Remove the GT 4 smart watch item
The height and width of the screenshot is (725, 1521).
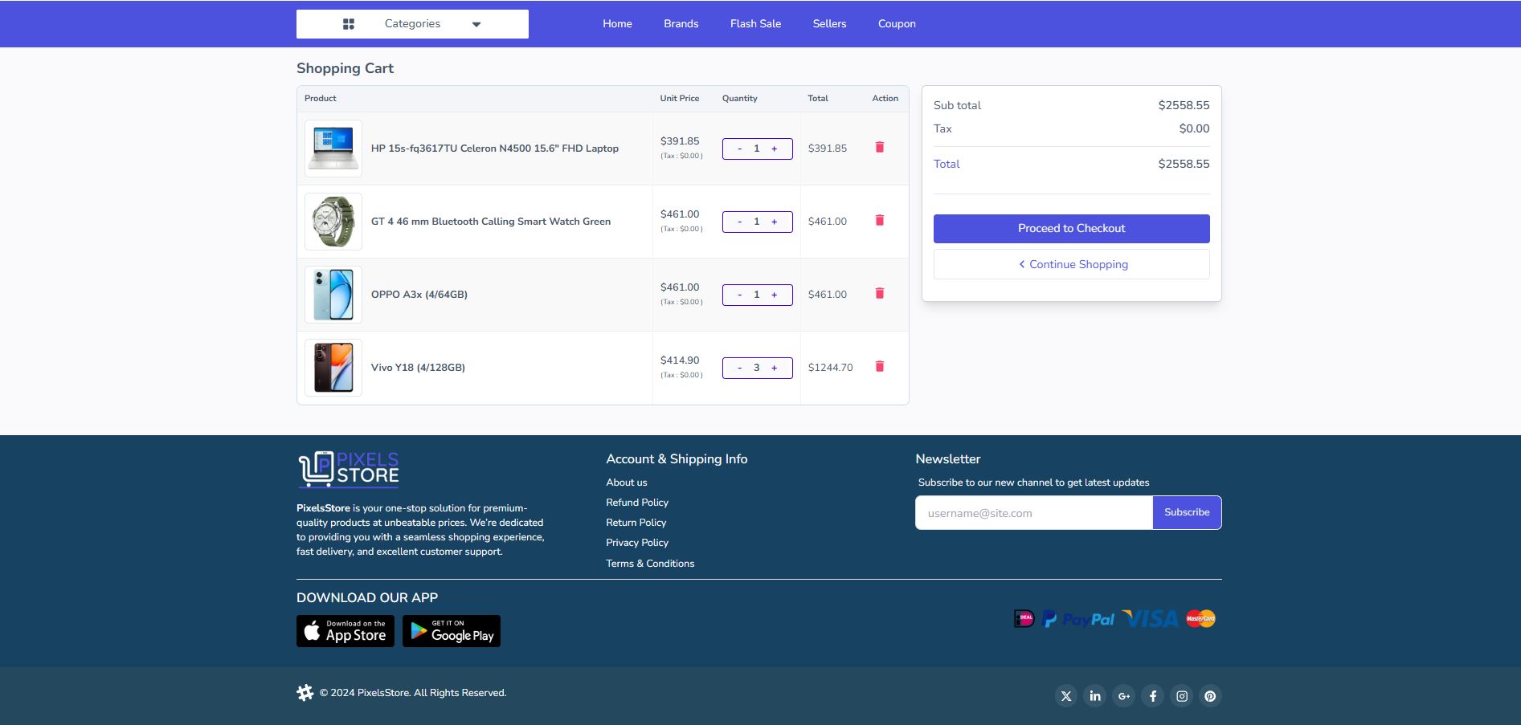(x=879, y=221)
